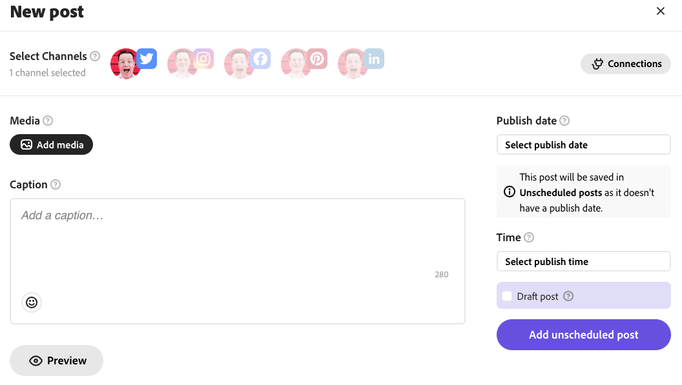Click the Time help icon
682x385 pixels.
tap(529, 237)
